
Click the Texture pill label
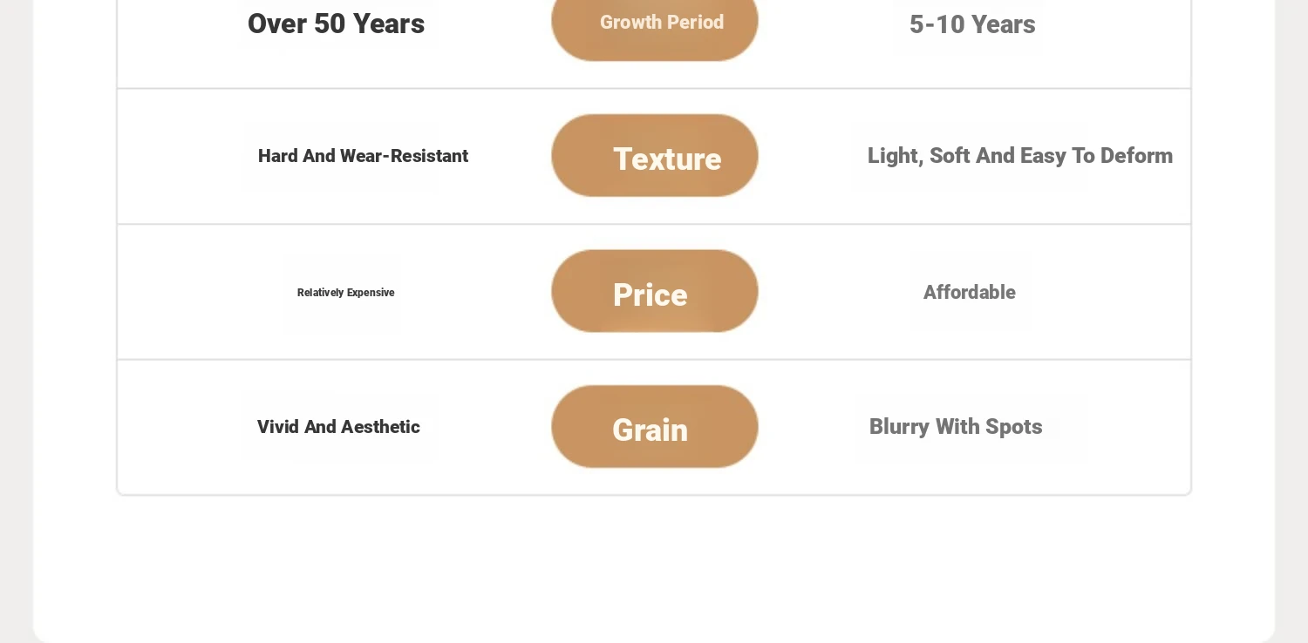pos(667,159)
